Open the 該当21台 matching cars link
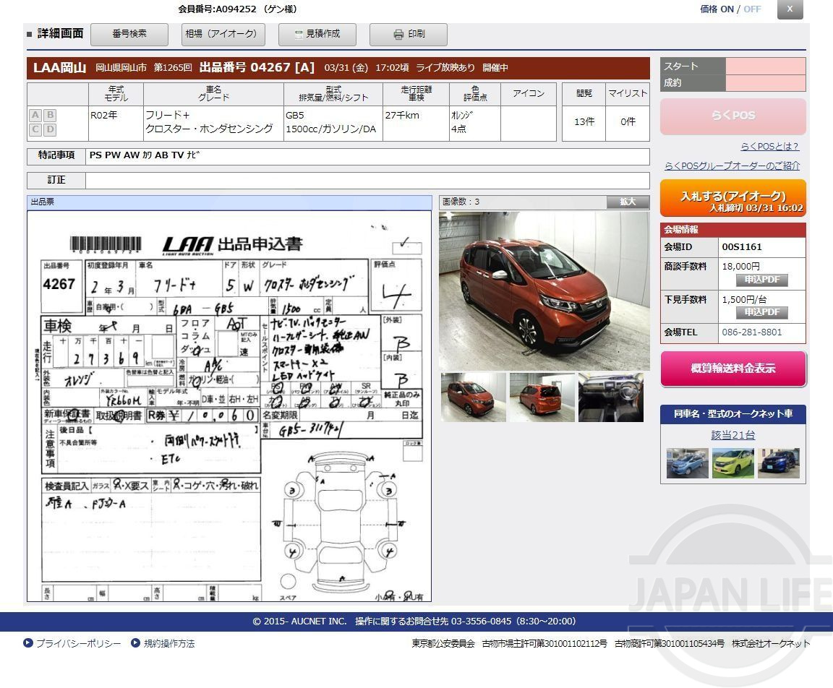The image size is (833, 688). pos(732,435)
